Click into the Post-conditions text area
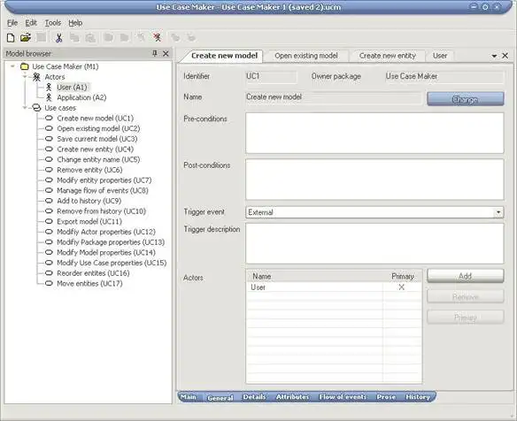The height and width of the screenshot is (421, 517). (x=374, y=180)
